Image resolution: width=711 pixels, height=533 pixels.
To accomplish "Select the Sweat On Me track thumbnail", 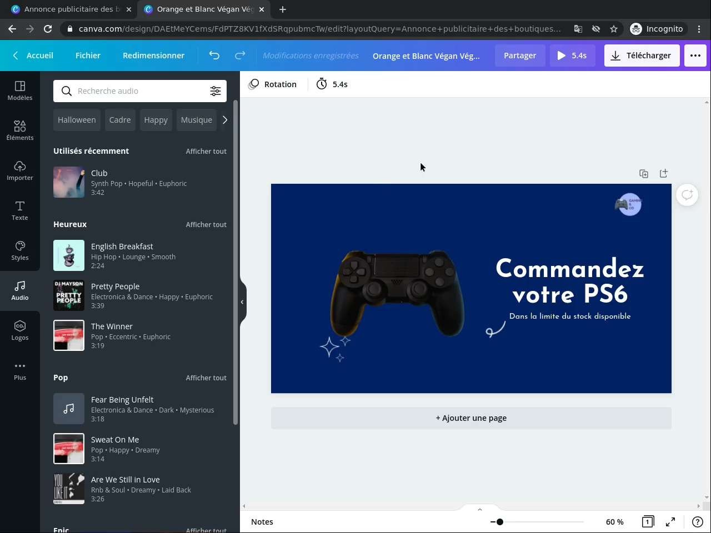I will [x=69, y=449].
